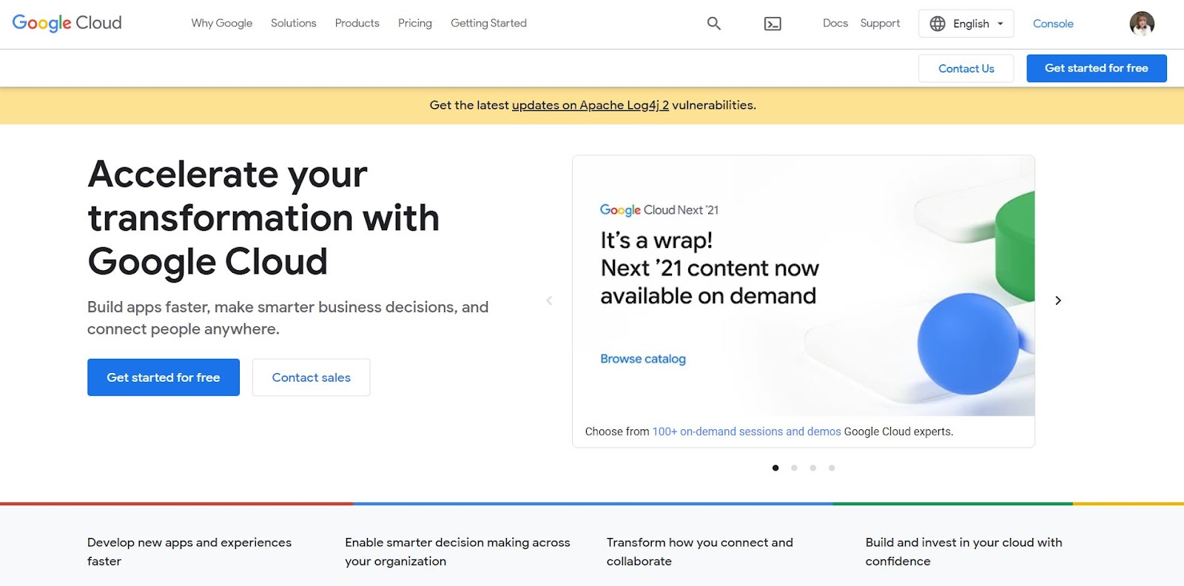1184x586 pixels.
Task: Open the user profile avatar
Action: point(1142,24)
